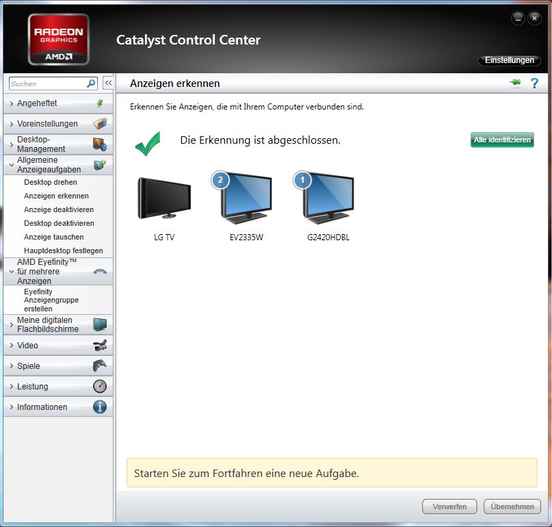Open Anzeige deaktivieren
Screen dimensions: 552x527
[59, 209]
